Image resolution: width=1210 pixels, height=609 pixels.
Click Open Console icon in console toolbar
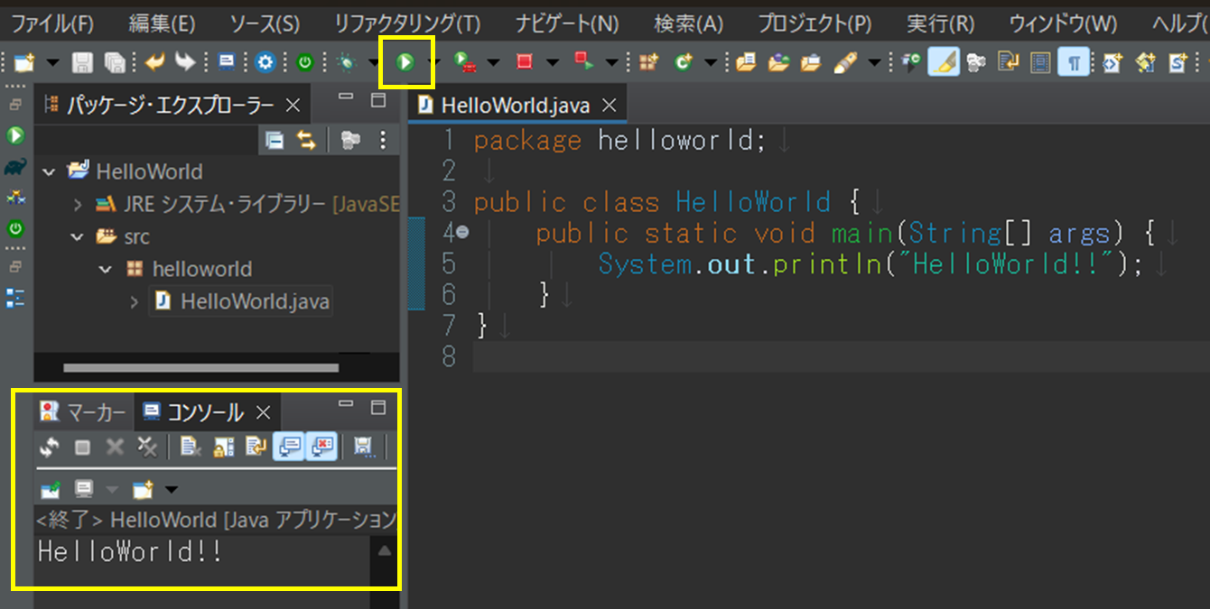tap(143, 489)
